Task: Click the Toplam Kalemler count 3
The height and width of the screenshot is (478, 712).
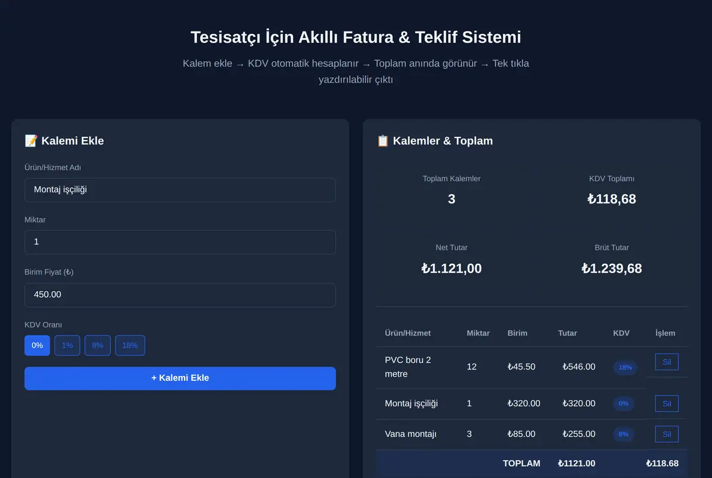Action: tap(452, 199)
